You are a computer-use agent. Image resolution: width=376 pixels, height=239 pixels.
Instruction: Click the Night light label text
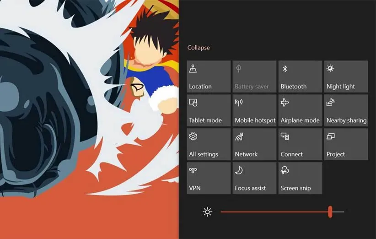coord(341,87)
